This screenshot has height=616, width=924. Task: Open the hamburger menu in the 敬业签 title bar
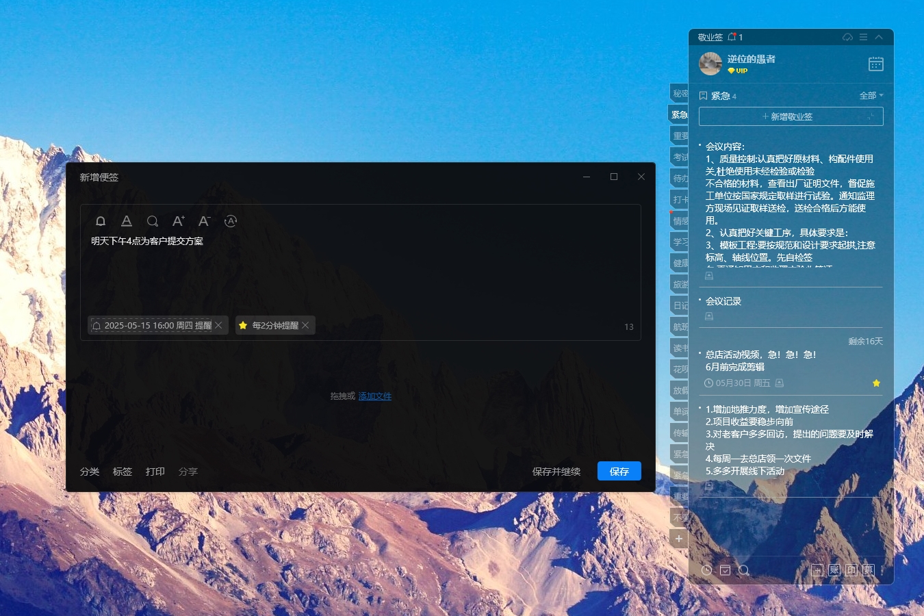(x=863, y=37)
